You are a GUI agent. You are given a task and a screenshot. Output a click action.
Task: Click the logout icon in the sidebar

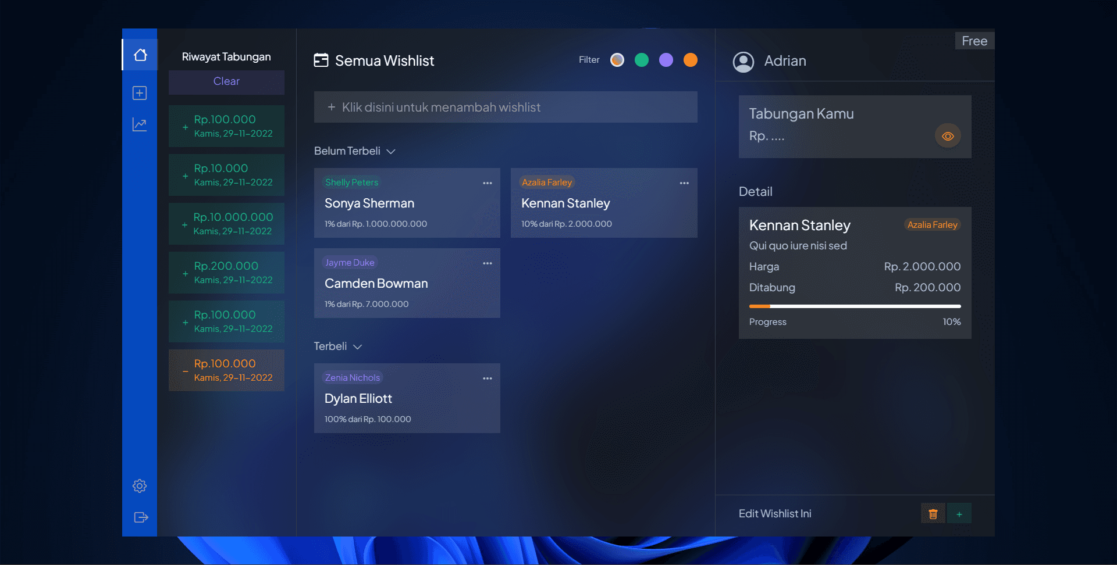[141, 517]
